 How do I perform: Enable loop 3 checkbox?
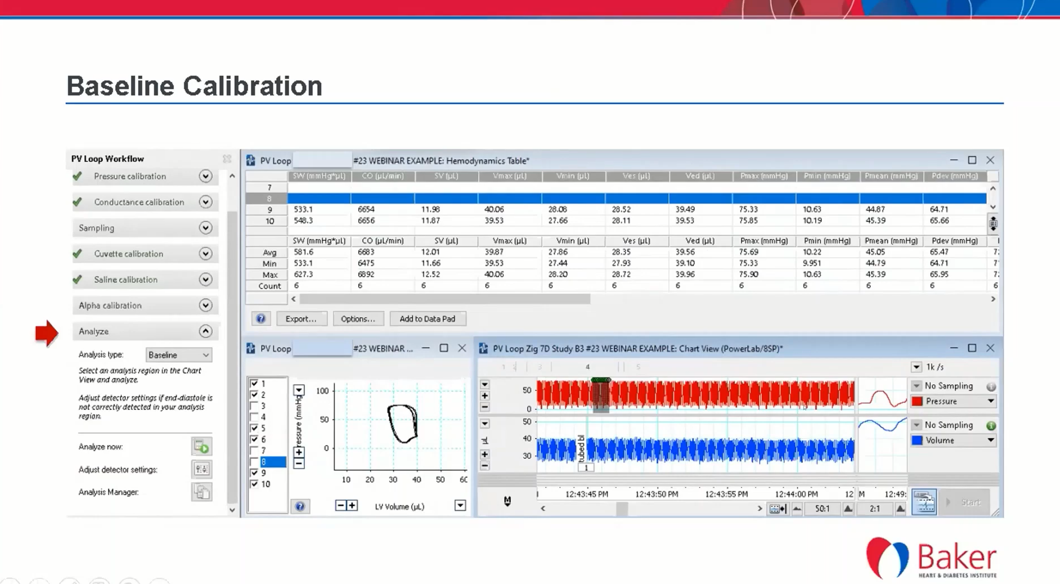[254, 406]
